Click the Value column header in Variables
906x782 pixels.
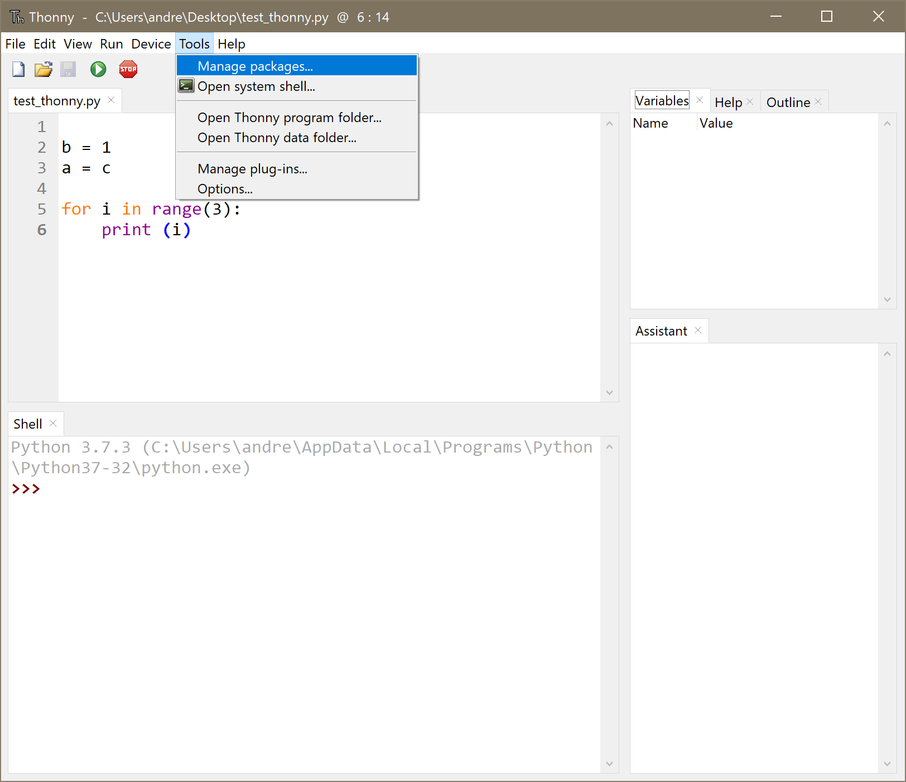787,123
